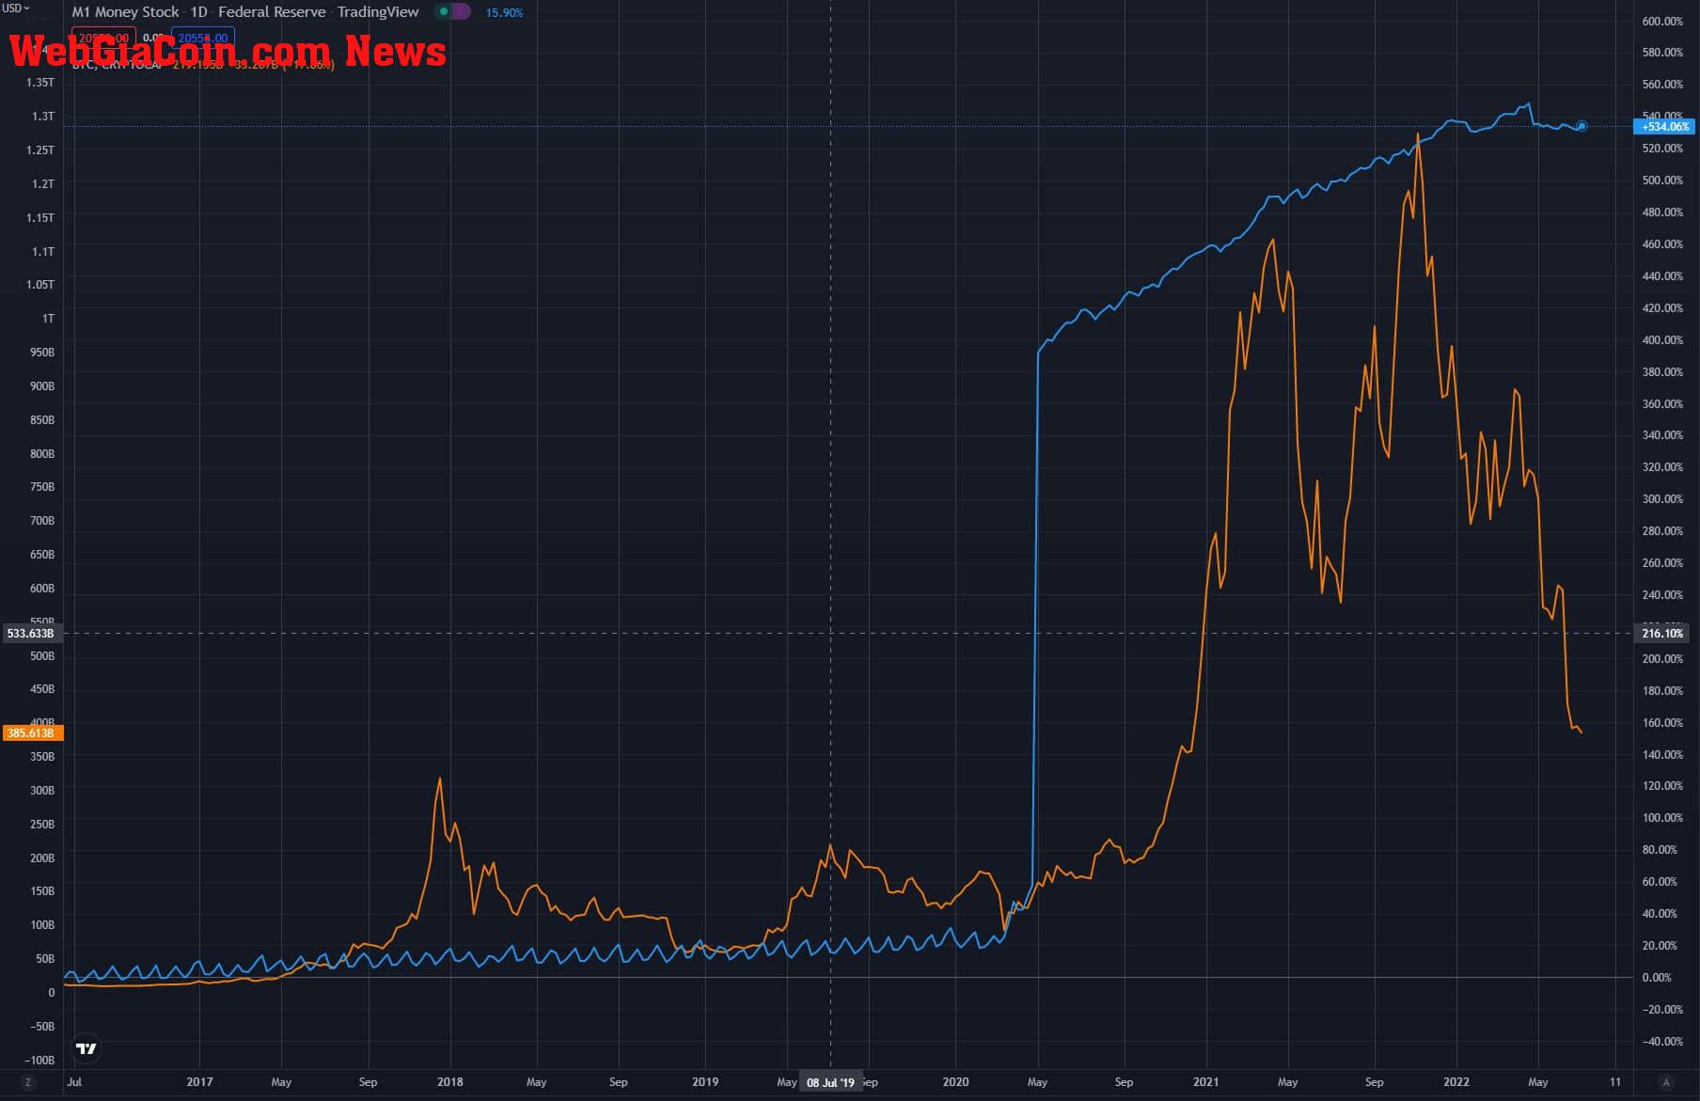Viewport: 1700px width, 1101px height.
Task: Click the -100B left axis label
Action: 39,1061
